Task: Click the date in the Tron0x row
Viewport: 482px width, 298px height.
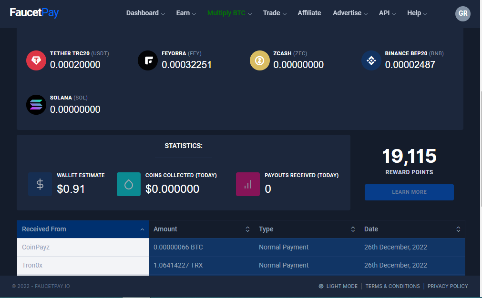Action: [396, 266]
